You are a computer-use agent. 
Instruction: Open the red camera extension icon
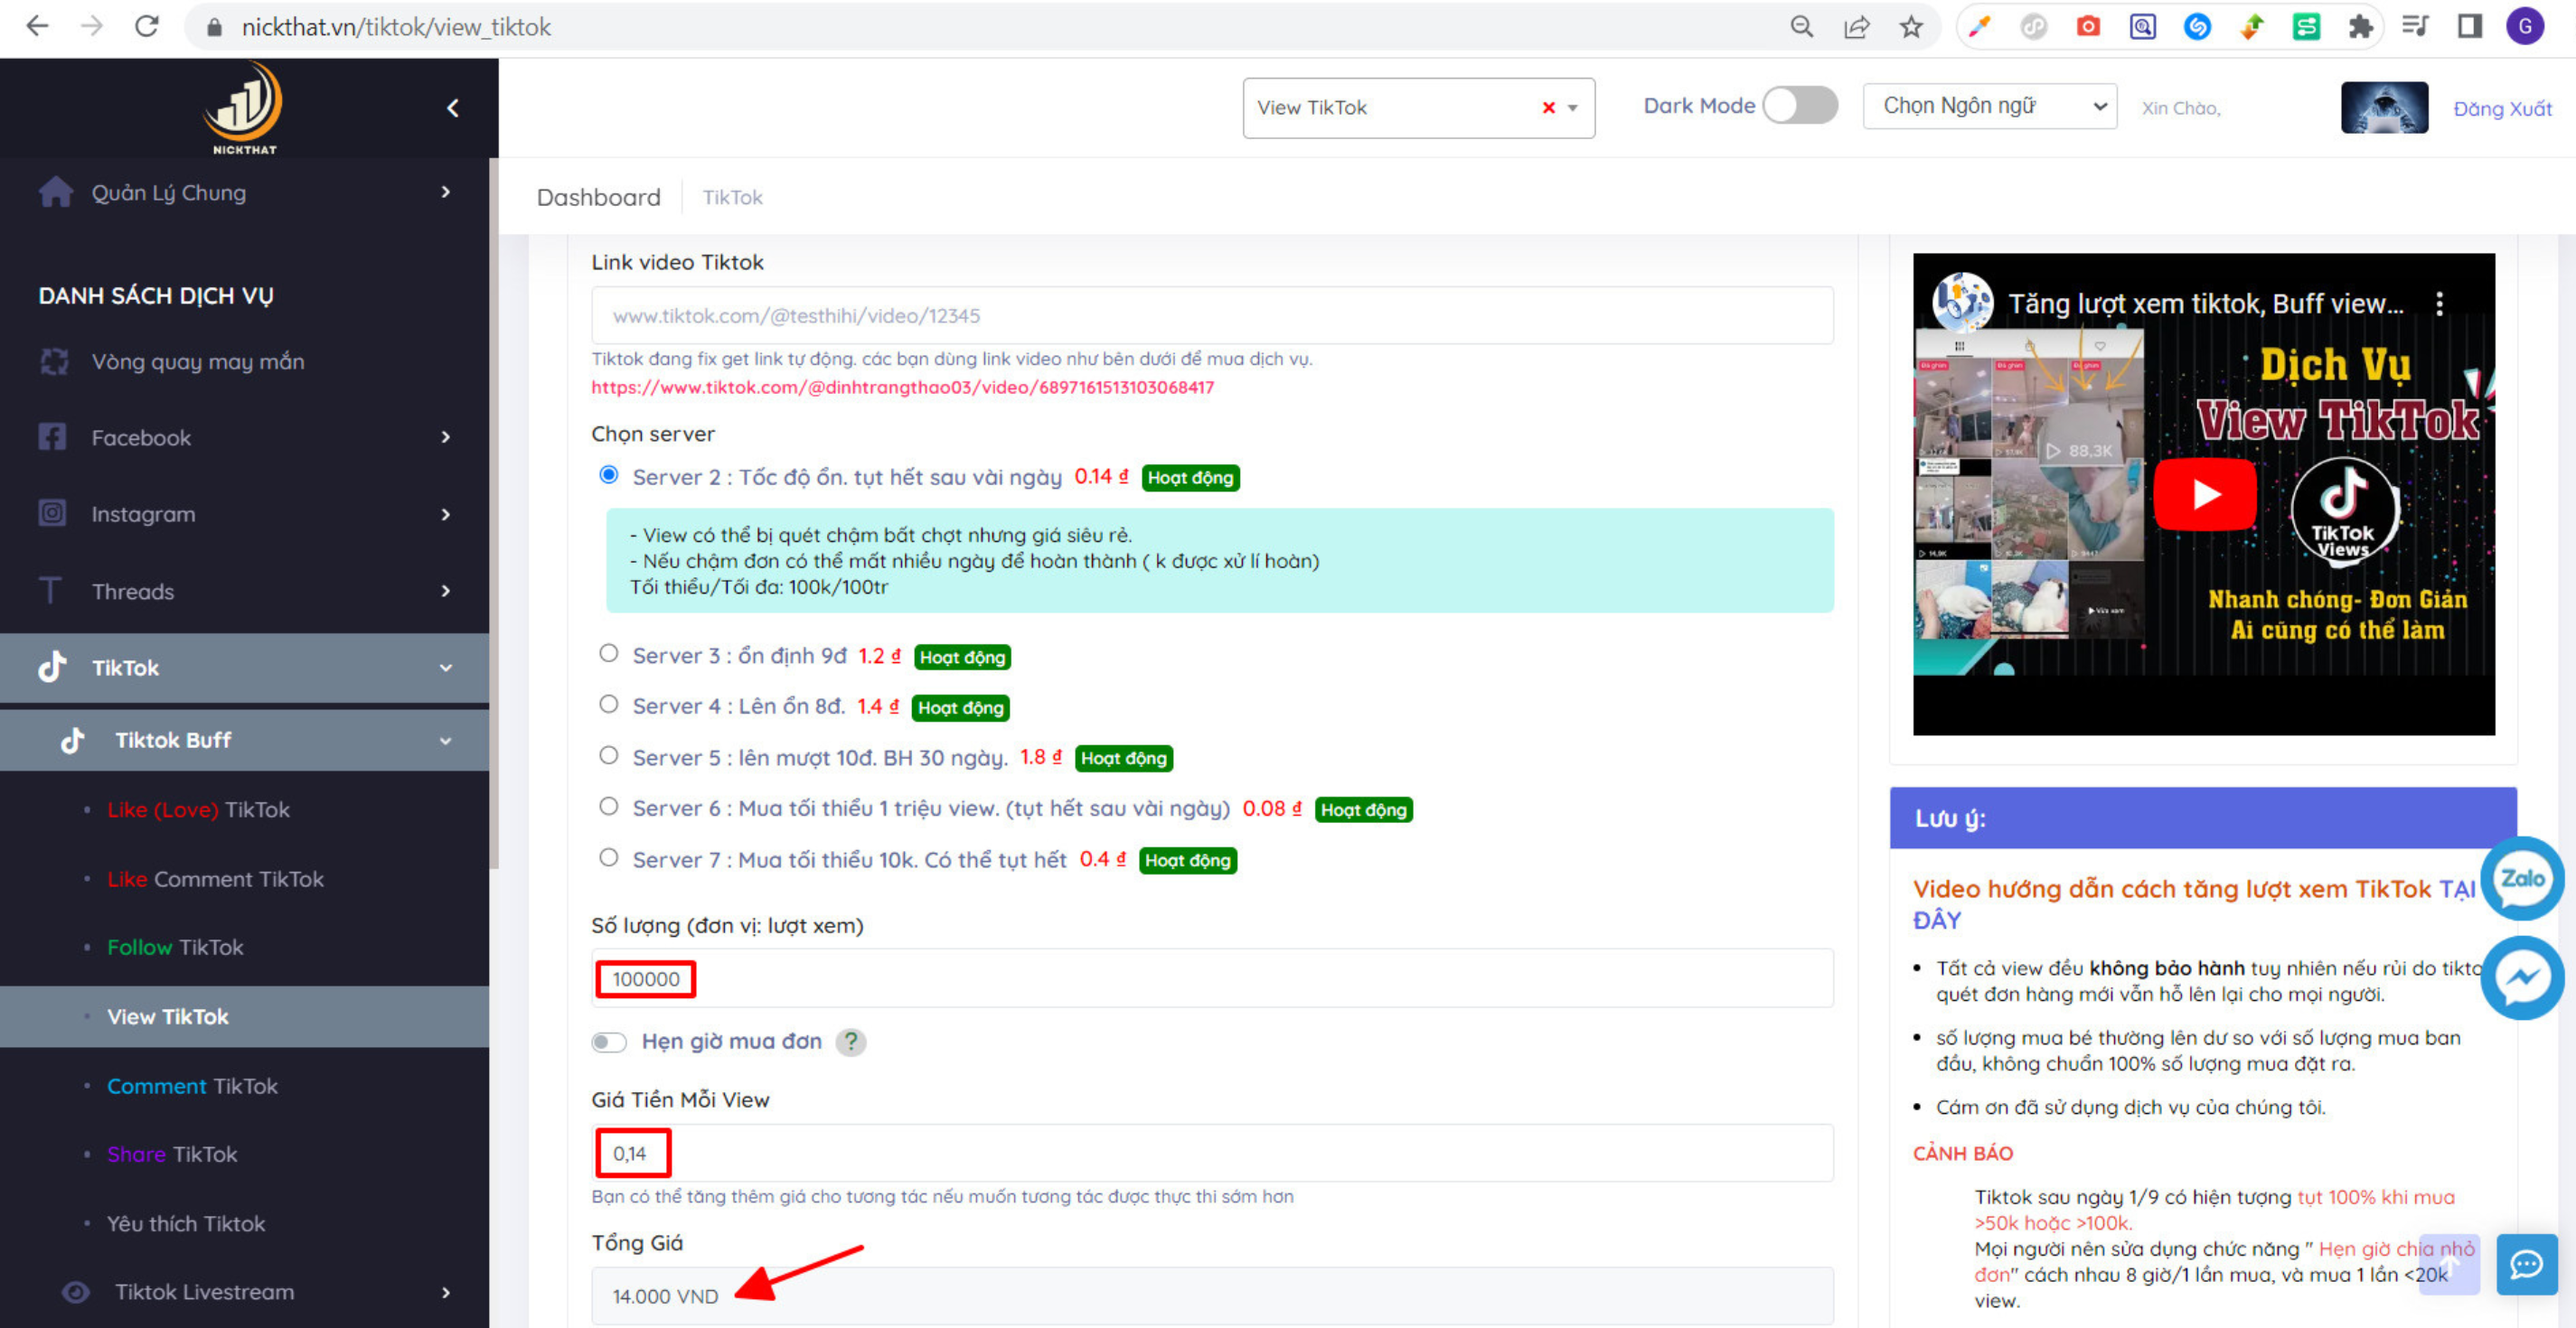click(x=2088, y=27)
